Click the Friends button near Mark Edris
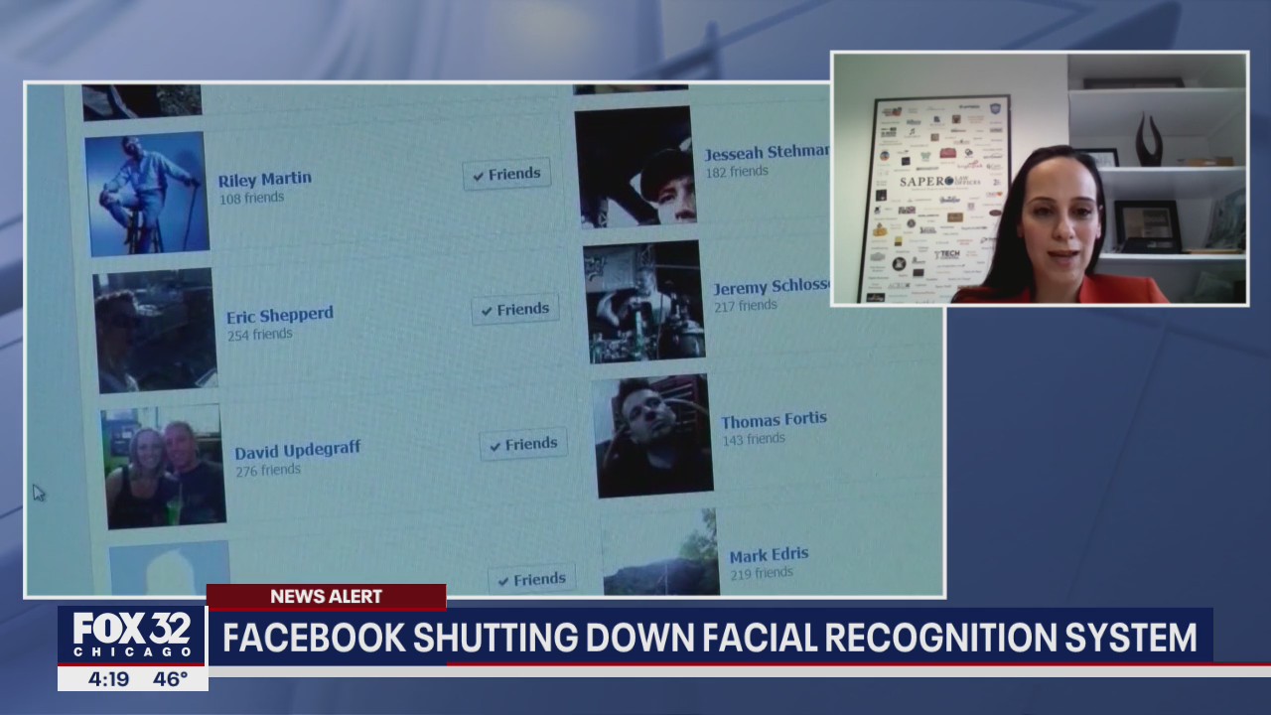Viewport: 1271px width, 715px height. (x=531, y=578)
